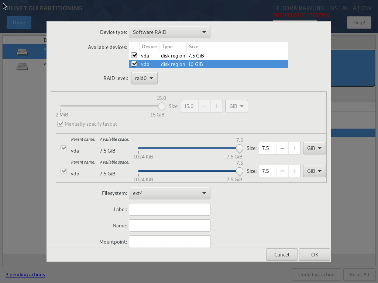Screen dimensions: 378x283
Task: Click the Name input field
Action: 169,226
